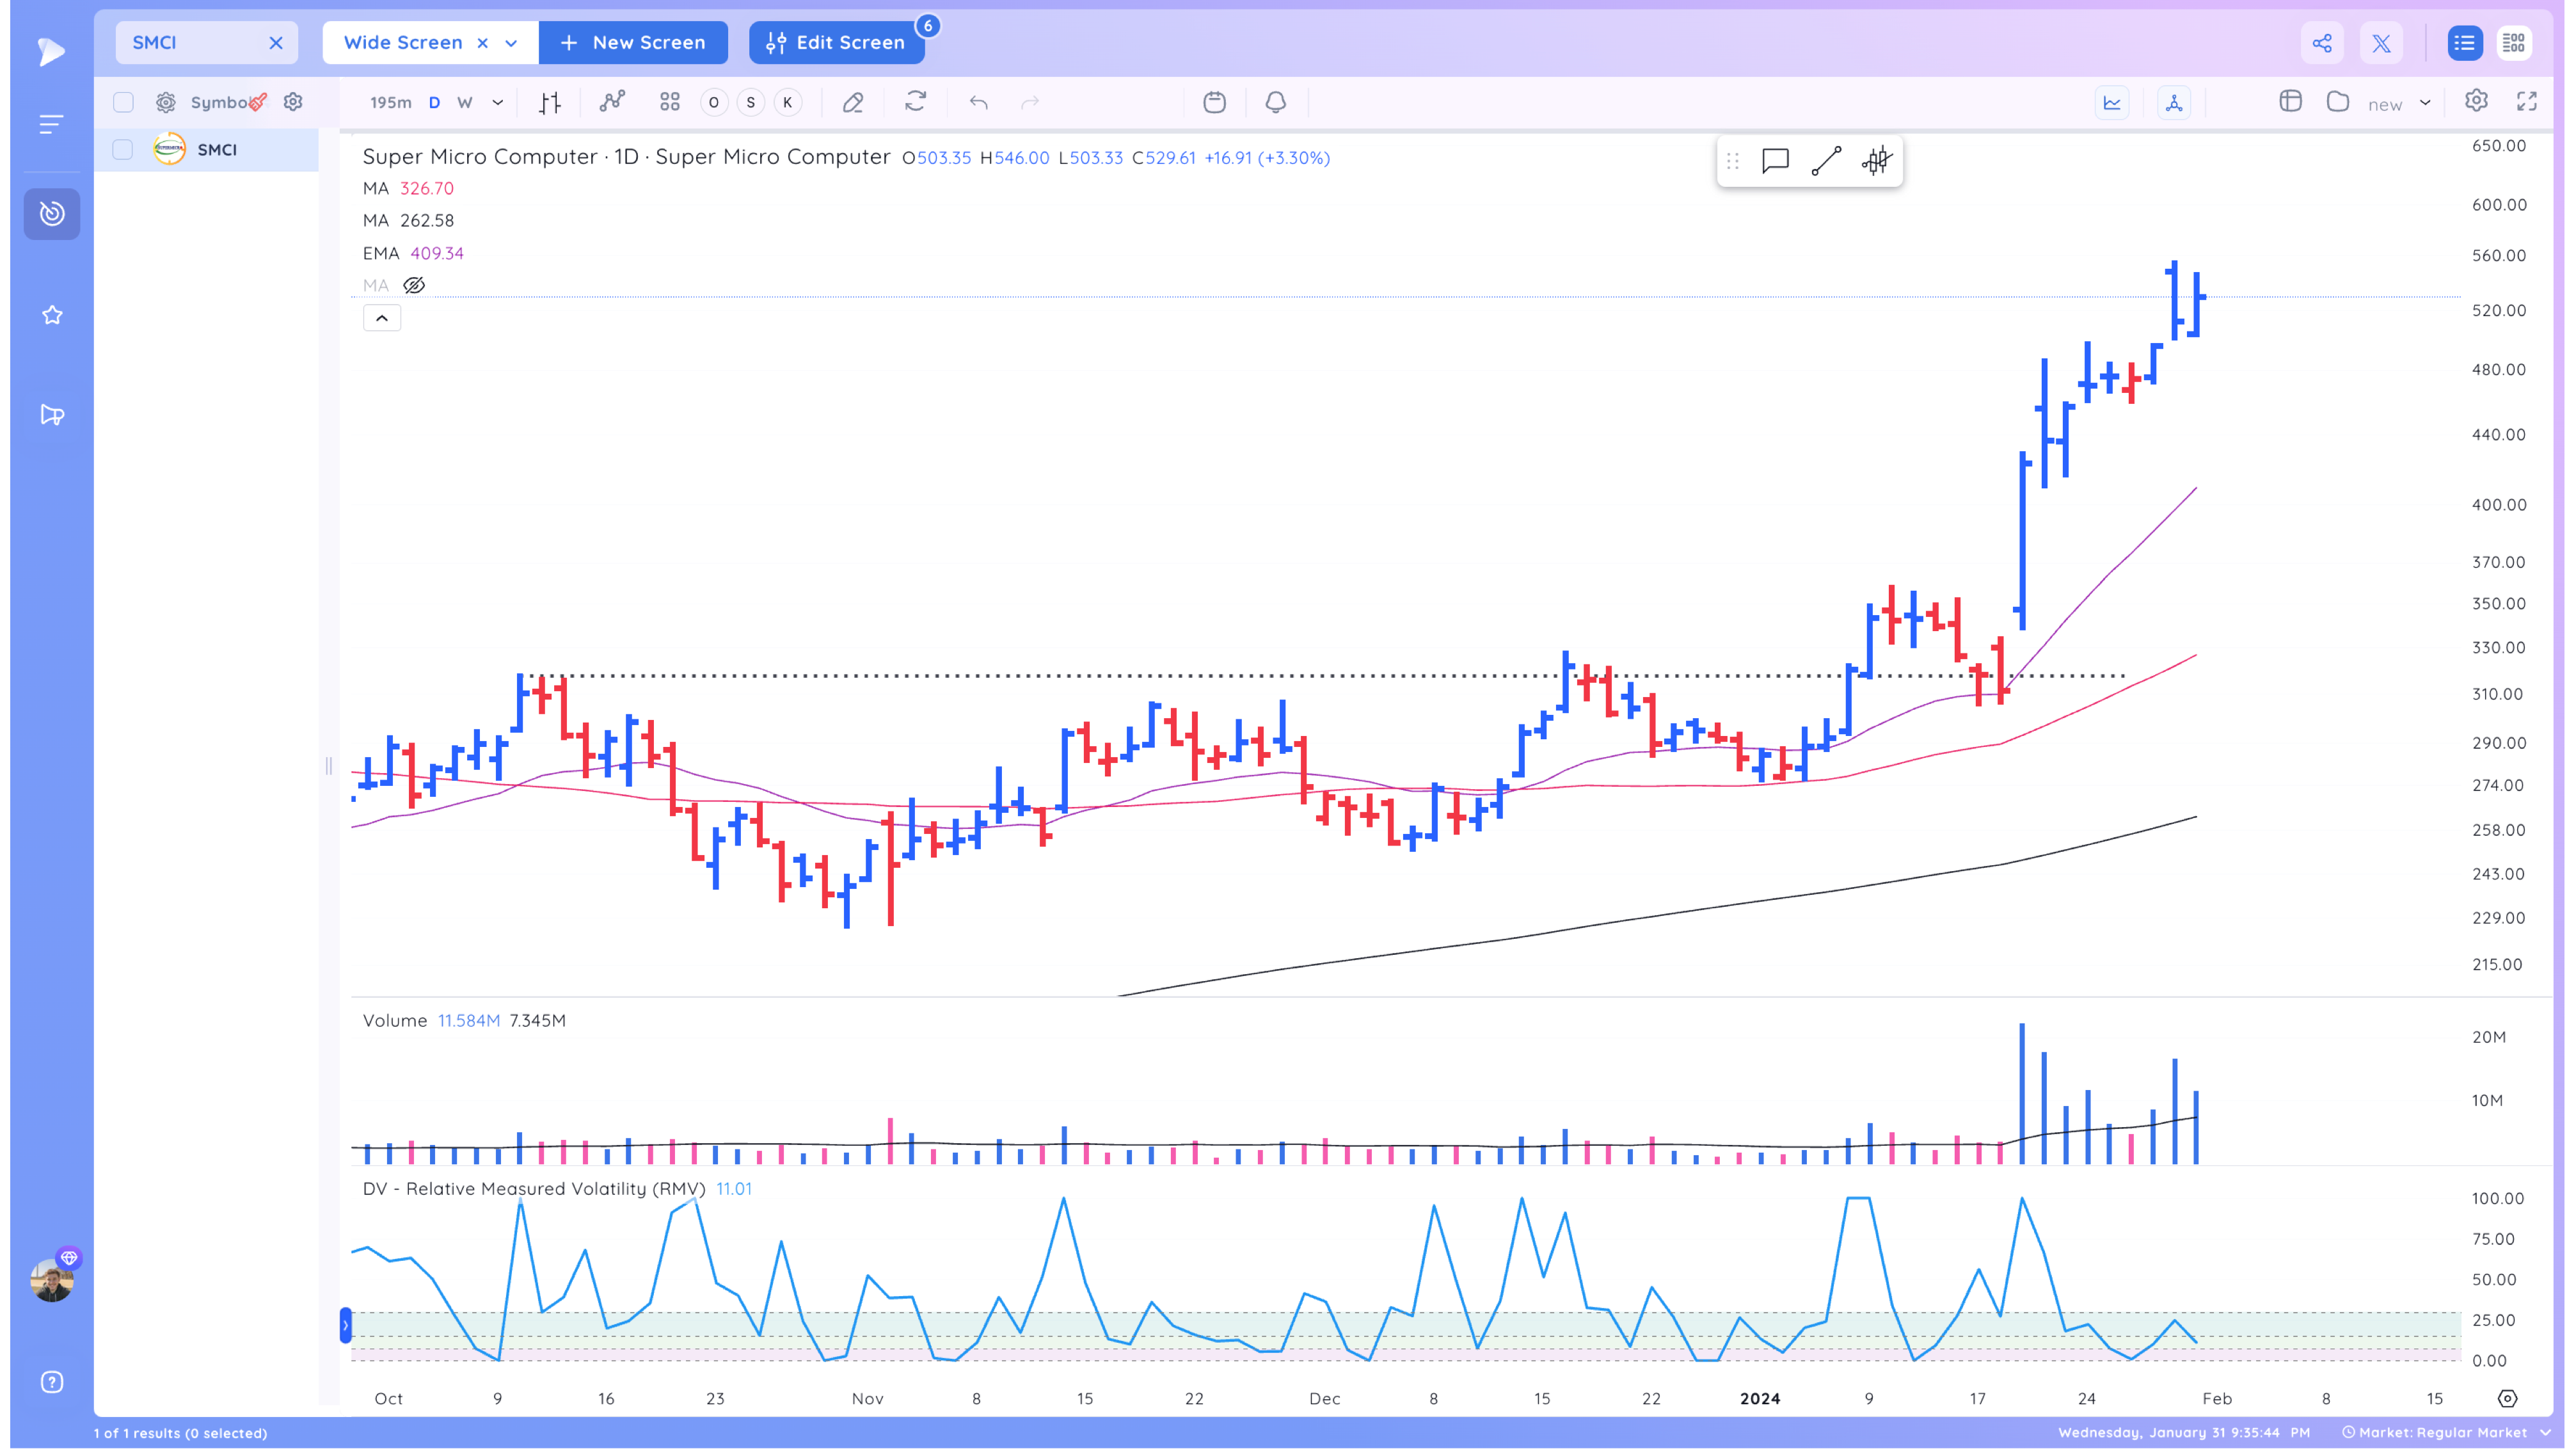Click the EMA 409.34 indicator label
This screenshot has height=1449, width=2576.
click(413, 253)
